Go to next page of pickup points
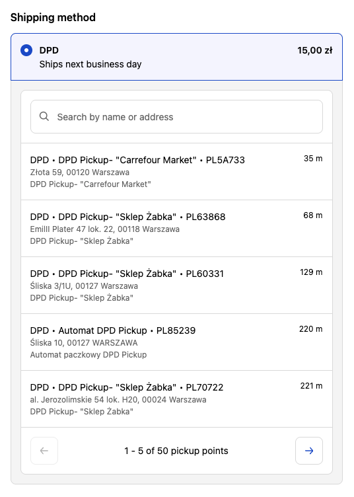The image size is (354, 497). [308, 451]
